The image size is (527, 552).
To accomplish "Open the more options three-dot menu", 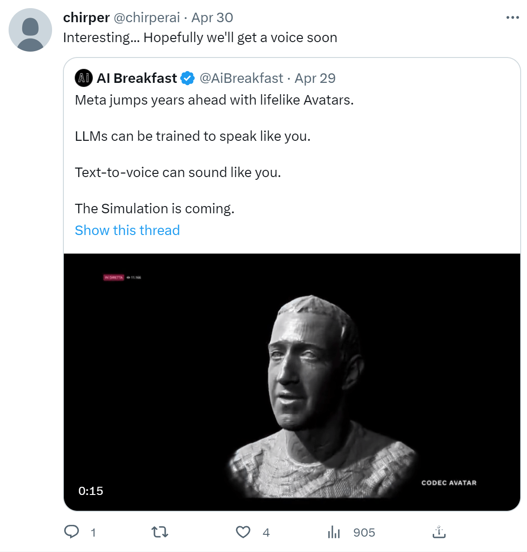I will point(512,18).
